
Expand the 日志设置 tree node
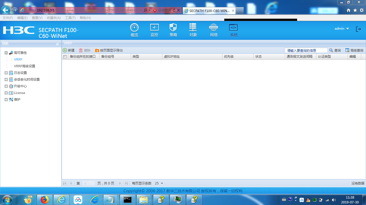(6, 73)
